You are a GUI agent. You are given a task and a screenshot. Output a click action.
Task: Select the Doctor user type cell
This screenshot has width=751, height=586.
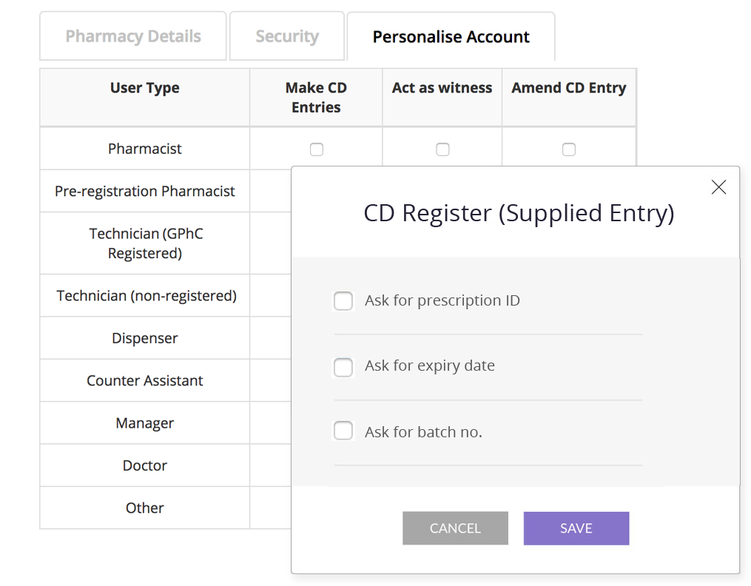coord(145,465)
